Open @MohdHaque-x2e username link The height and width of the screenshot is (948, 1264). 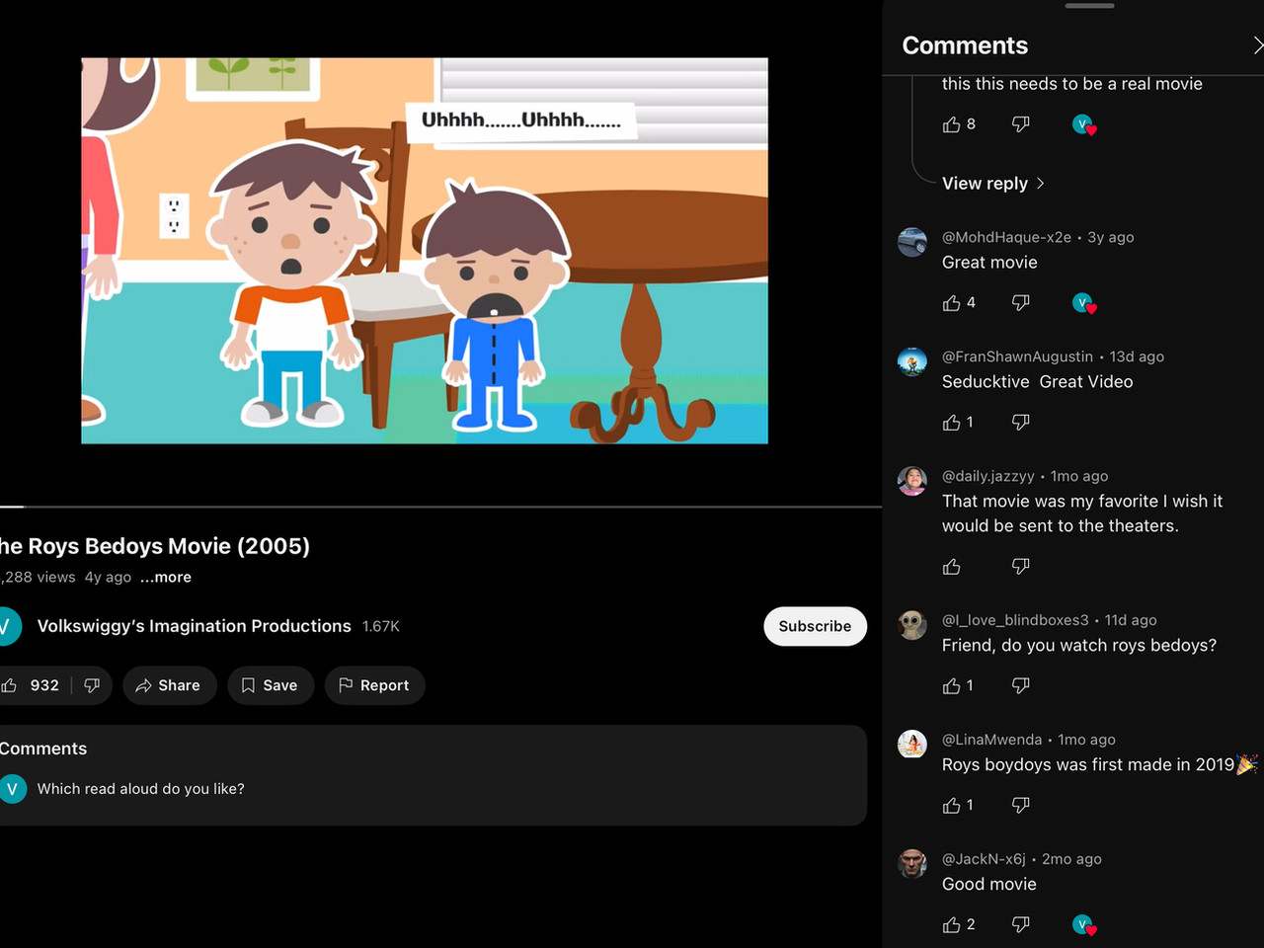(1006, 237)
